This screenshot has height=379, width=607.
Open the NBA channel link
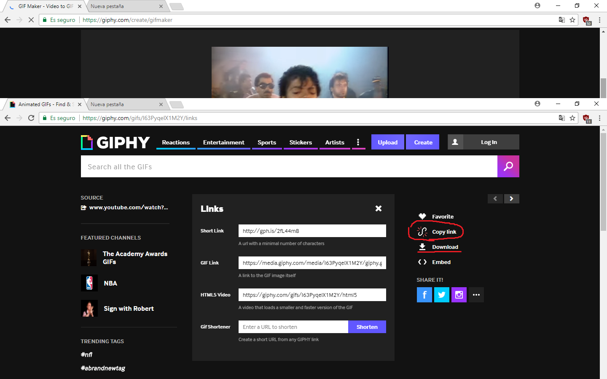[x=110, y=283]
